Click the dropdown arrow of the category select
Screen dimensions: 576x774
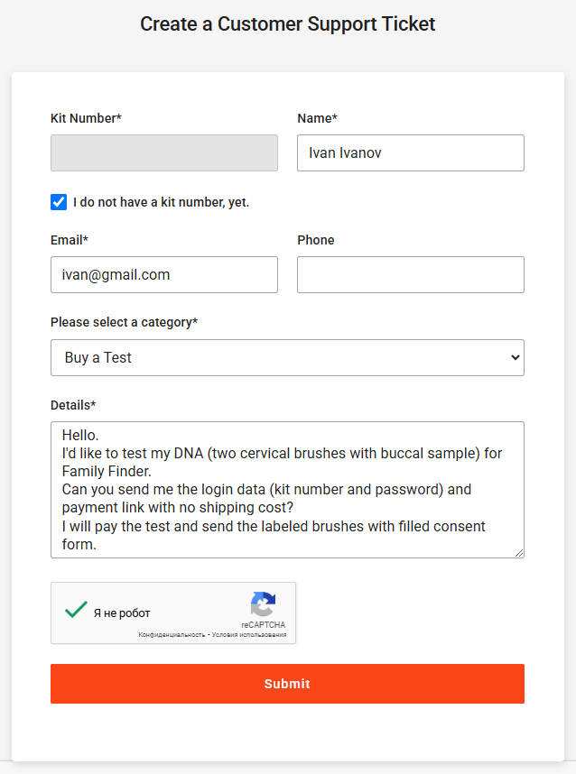point(516,357)
